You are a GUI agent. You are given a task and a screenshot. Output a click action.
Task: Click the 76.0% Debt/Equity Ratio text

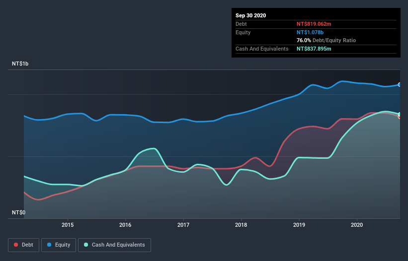326,40
